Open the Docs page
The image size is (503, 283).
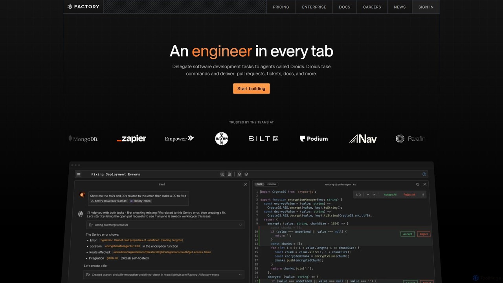pos(345,7)
